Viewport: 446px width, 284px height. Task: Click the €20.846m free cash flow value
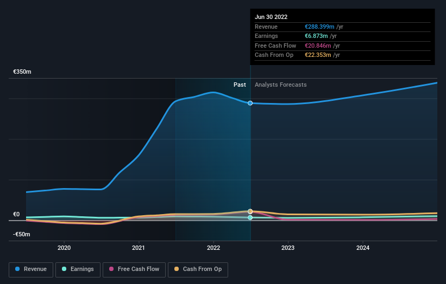point(318,46)
